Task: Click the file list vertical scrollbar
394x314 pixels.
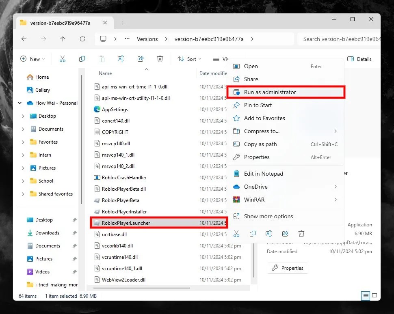Action: (x=254, y=260)
